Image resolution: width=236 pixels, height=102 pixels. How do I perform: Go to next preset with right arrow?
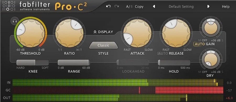[x=208, y=7]
